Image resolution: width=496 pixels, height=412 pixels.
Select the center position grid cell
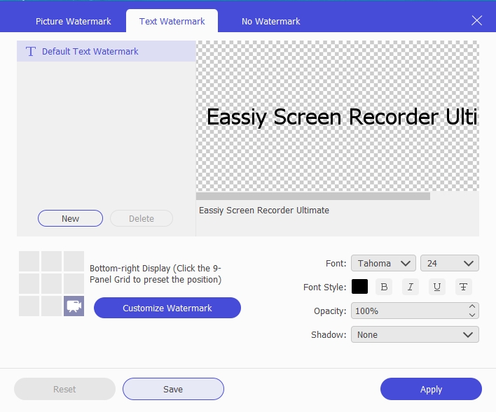(x=52, y=284)
